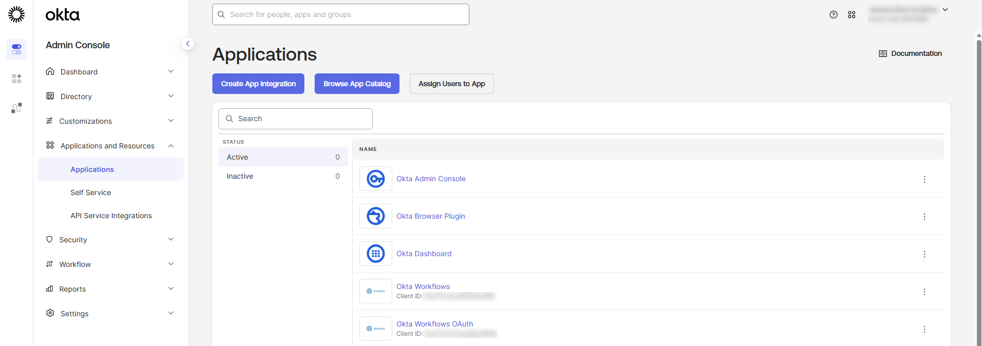Expand the Customizations menu chevron

click(x=171, y=121)
